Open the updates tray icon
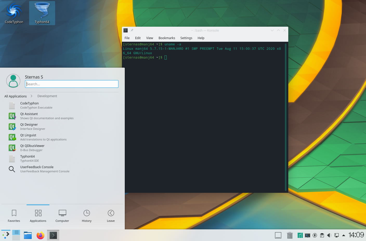 click(x=315, y=235)
